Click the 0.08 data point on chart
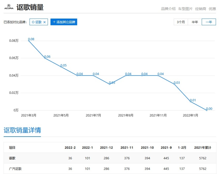The image size is (224, 174). 29,41
